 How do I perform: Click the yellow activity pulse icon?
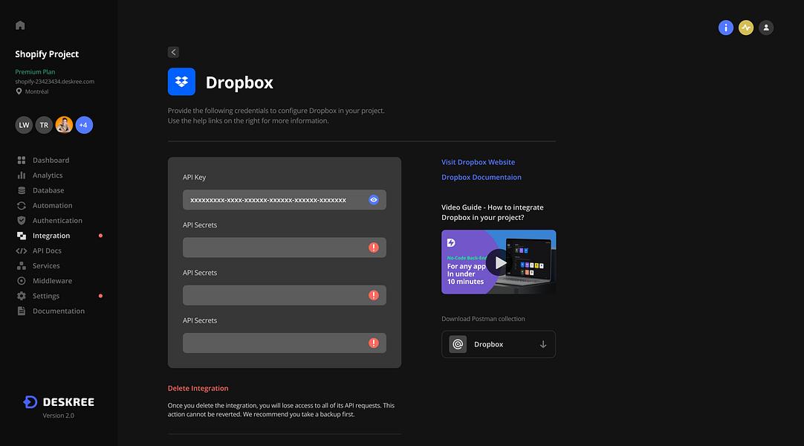(x=745, y=28)
